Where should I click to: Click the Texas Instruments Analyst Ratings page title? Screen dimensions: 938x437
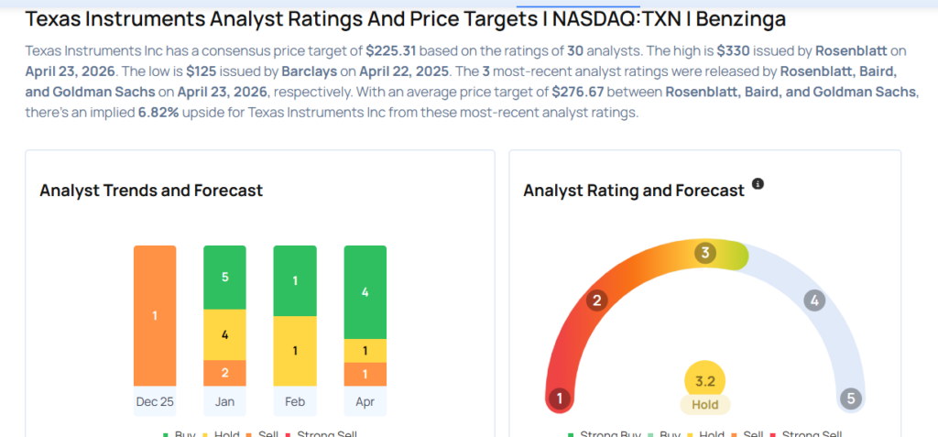(405, 18)
